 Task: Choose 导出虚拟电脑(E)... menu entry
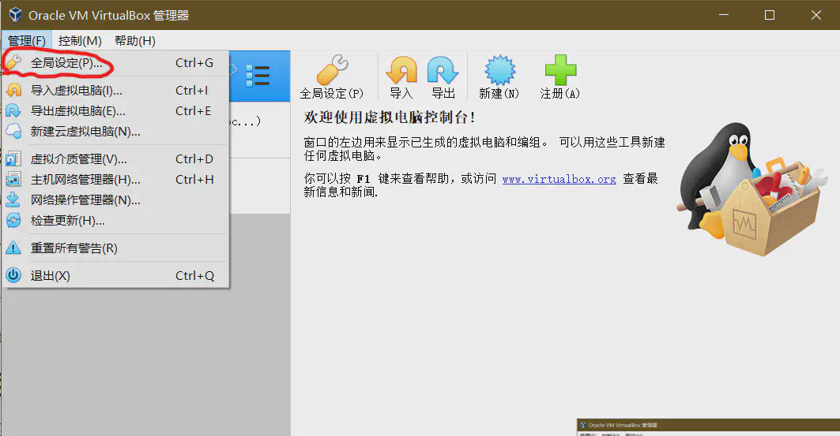pos(115,110)
